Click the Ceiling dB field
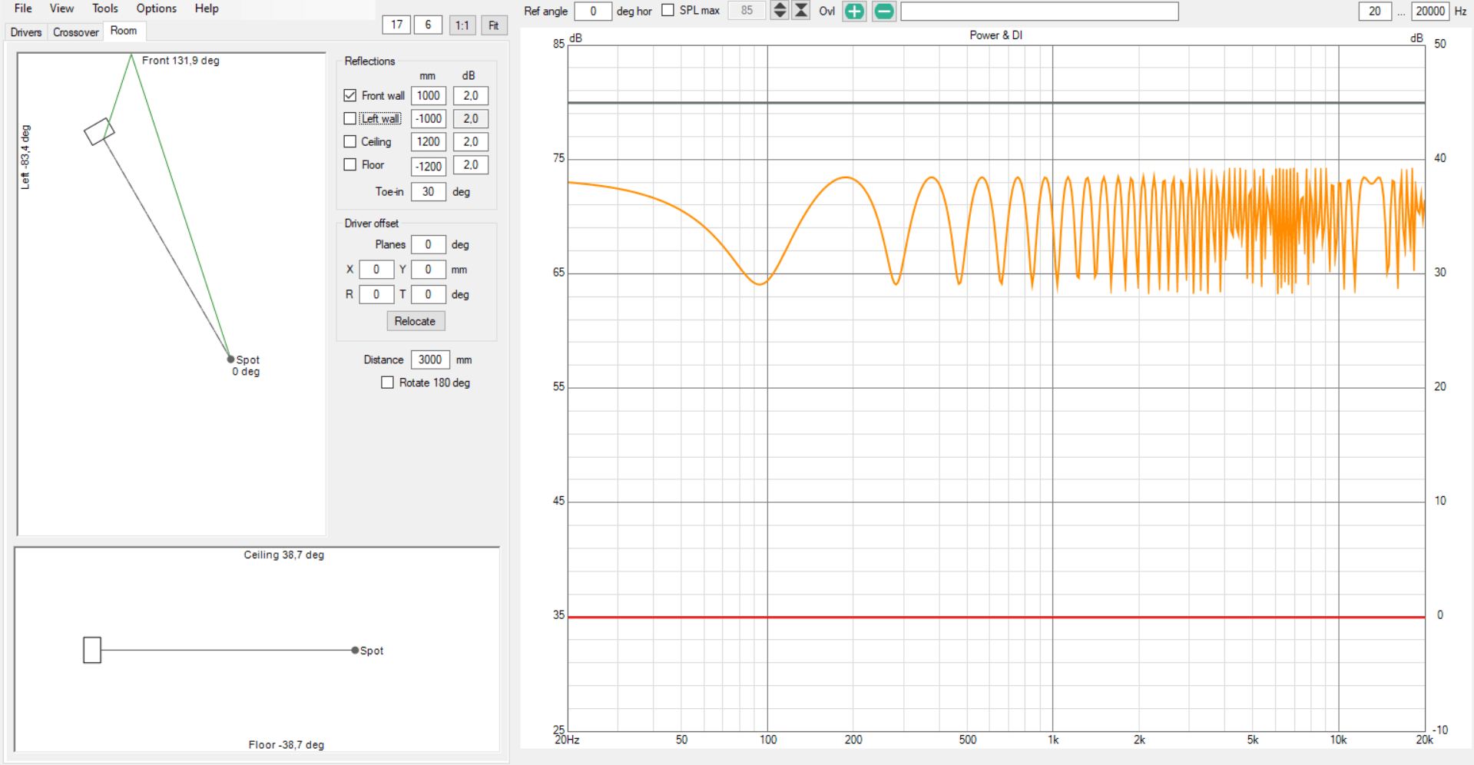The height and width of the screenshot is (765, 1474). [471, 141]
